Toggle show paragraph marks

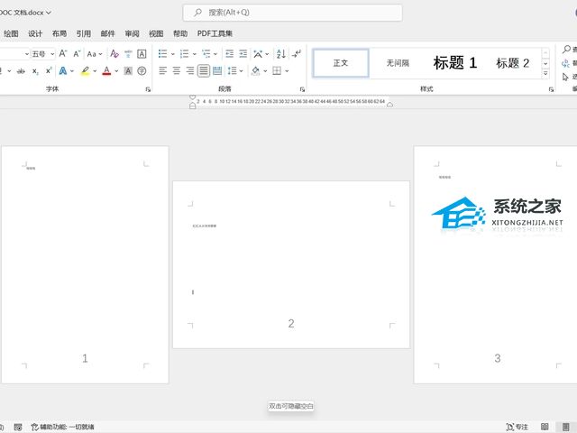[297, 54]
